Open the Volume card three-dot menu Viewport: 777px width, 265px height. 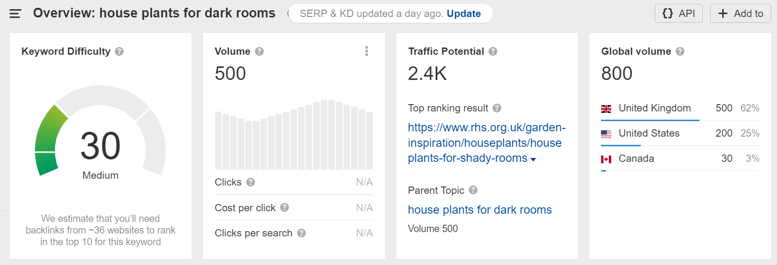pyautogui.click(x=366, y=51)
